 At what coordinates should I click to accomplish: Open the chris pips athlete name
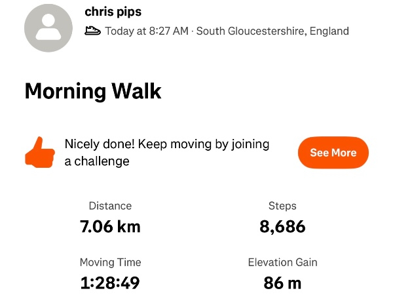pyautogui.click(x=113, y=12)
